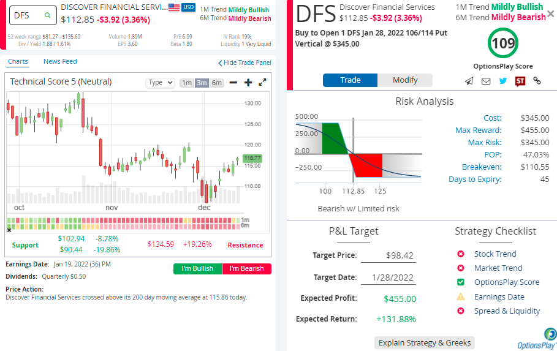Image resolution: width=557 pixels, height=351 pixels.
Task: Click resistance level $134.59
Action: point(161,244)
